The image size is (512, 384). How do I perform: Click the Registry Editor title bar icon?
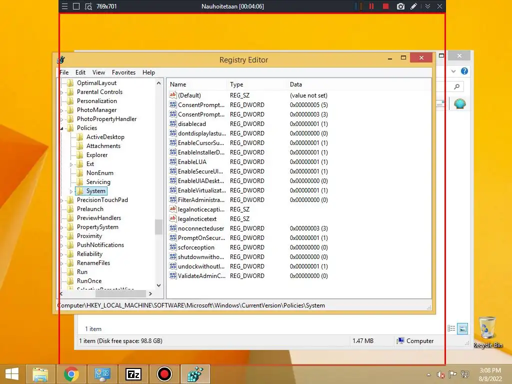[61, 60]
